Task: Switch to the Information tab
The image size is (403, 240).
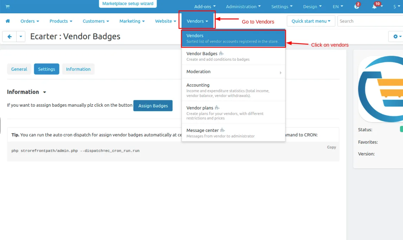Action: point(78,69)
